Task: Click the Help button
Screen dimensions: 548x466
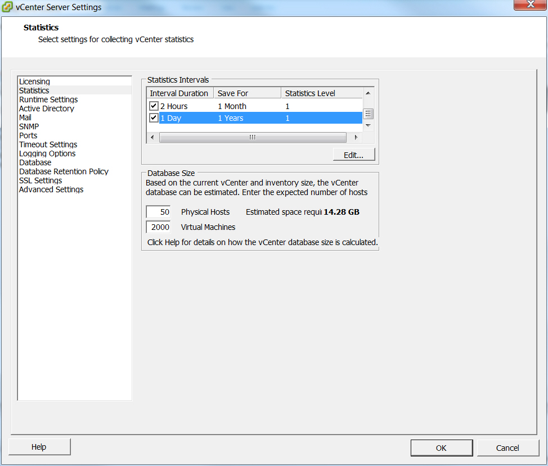Action: tap(39, 447)
